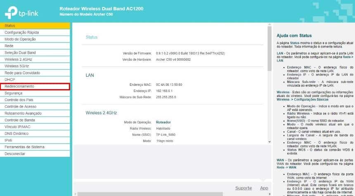This screenshot has height=196, width=355.
Task: Click hardware version Archer C50 v4
Action: [173, 59]
